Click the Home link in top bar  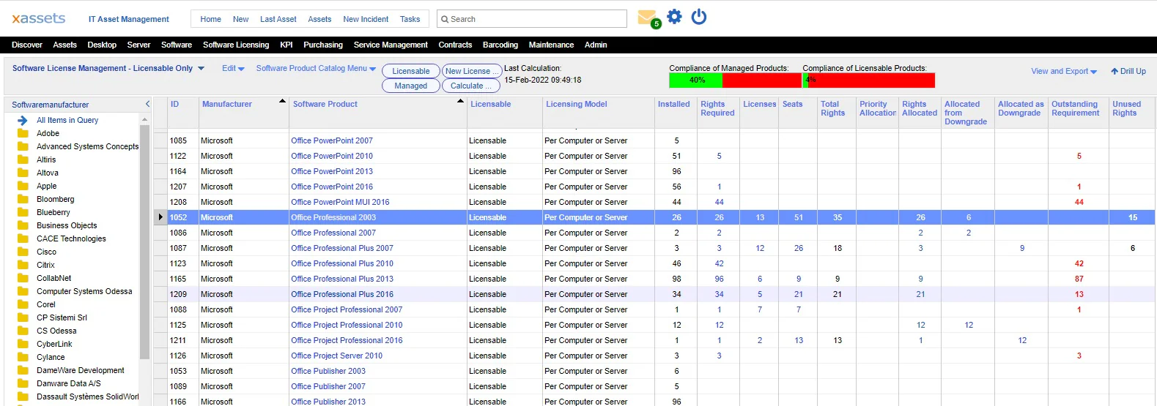pos(210,19)
